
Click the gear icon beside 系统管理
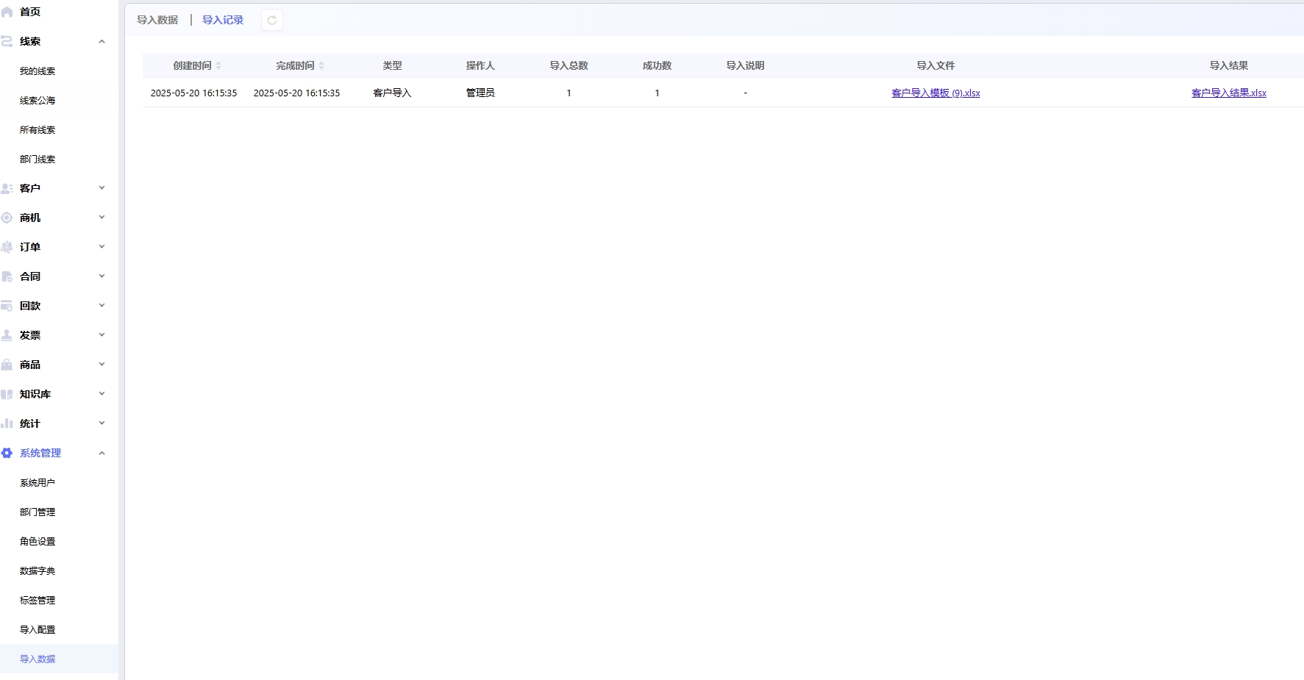coord(7,454)
